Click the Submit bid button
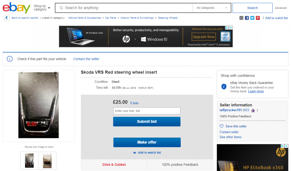 click(x=147, y=122)
